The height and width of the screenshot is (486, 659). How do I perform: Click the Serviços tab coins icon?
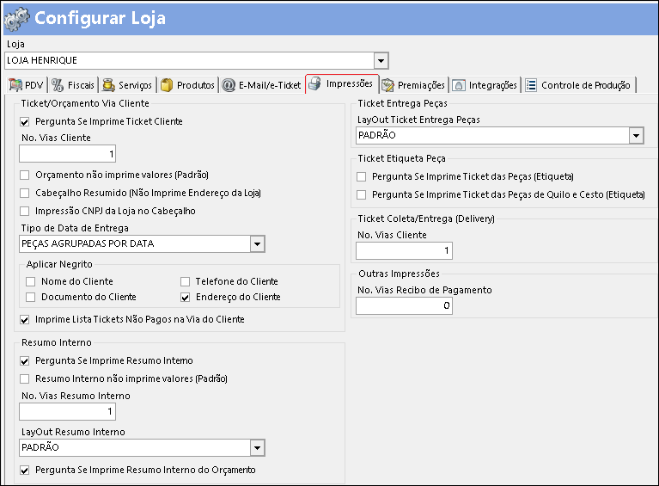tap(109, 85)
